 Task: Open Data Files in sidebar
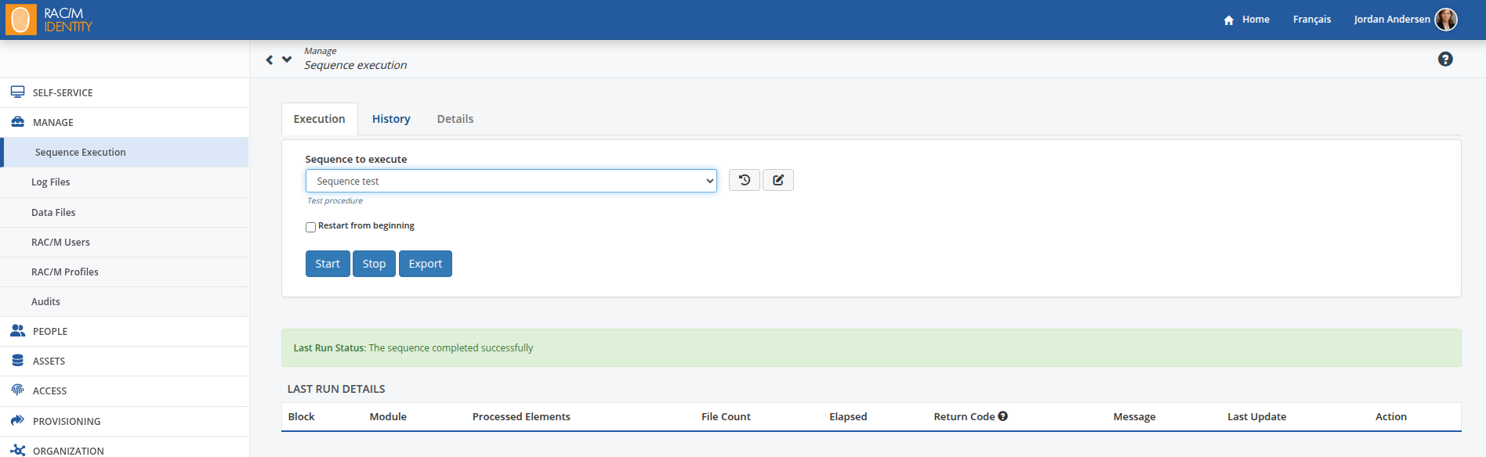[125, 212]
